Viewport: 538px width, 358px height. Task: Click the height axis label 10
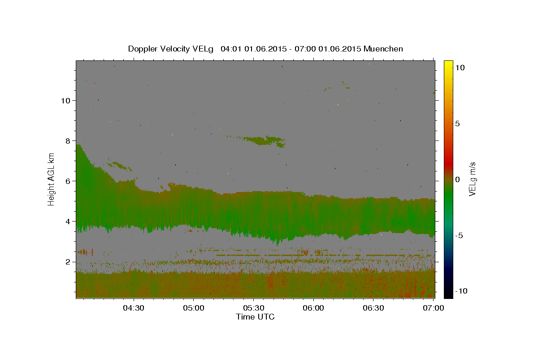(65, 100)
